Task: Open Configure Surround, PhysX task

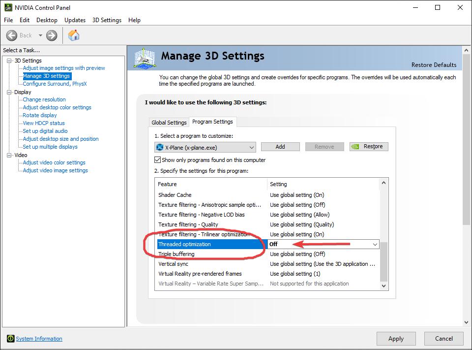Action: (55, 84)
